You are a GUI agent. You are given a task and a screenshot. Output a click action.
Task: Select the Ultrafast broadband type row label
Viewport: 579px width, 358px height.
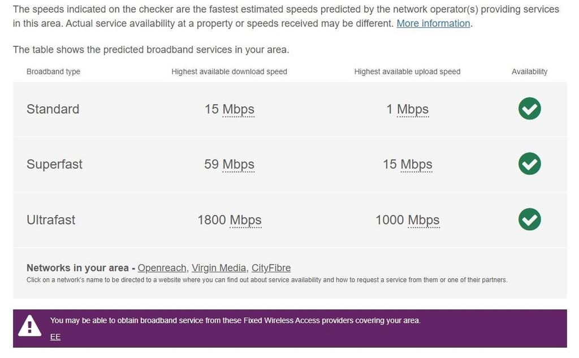pyautogui.click(x=51, y=220)
